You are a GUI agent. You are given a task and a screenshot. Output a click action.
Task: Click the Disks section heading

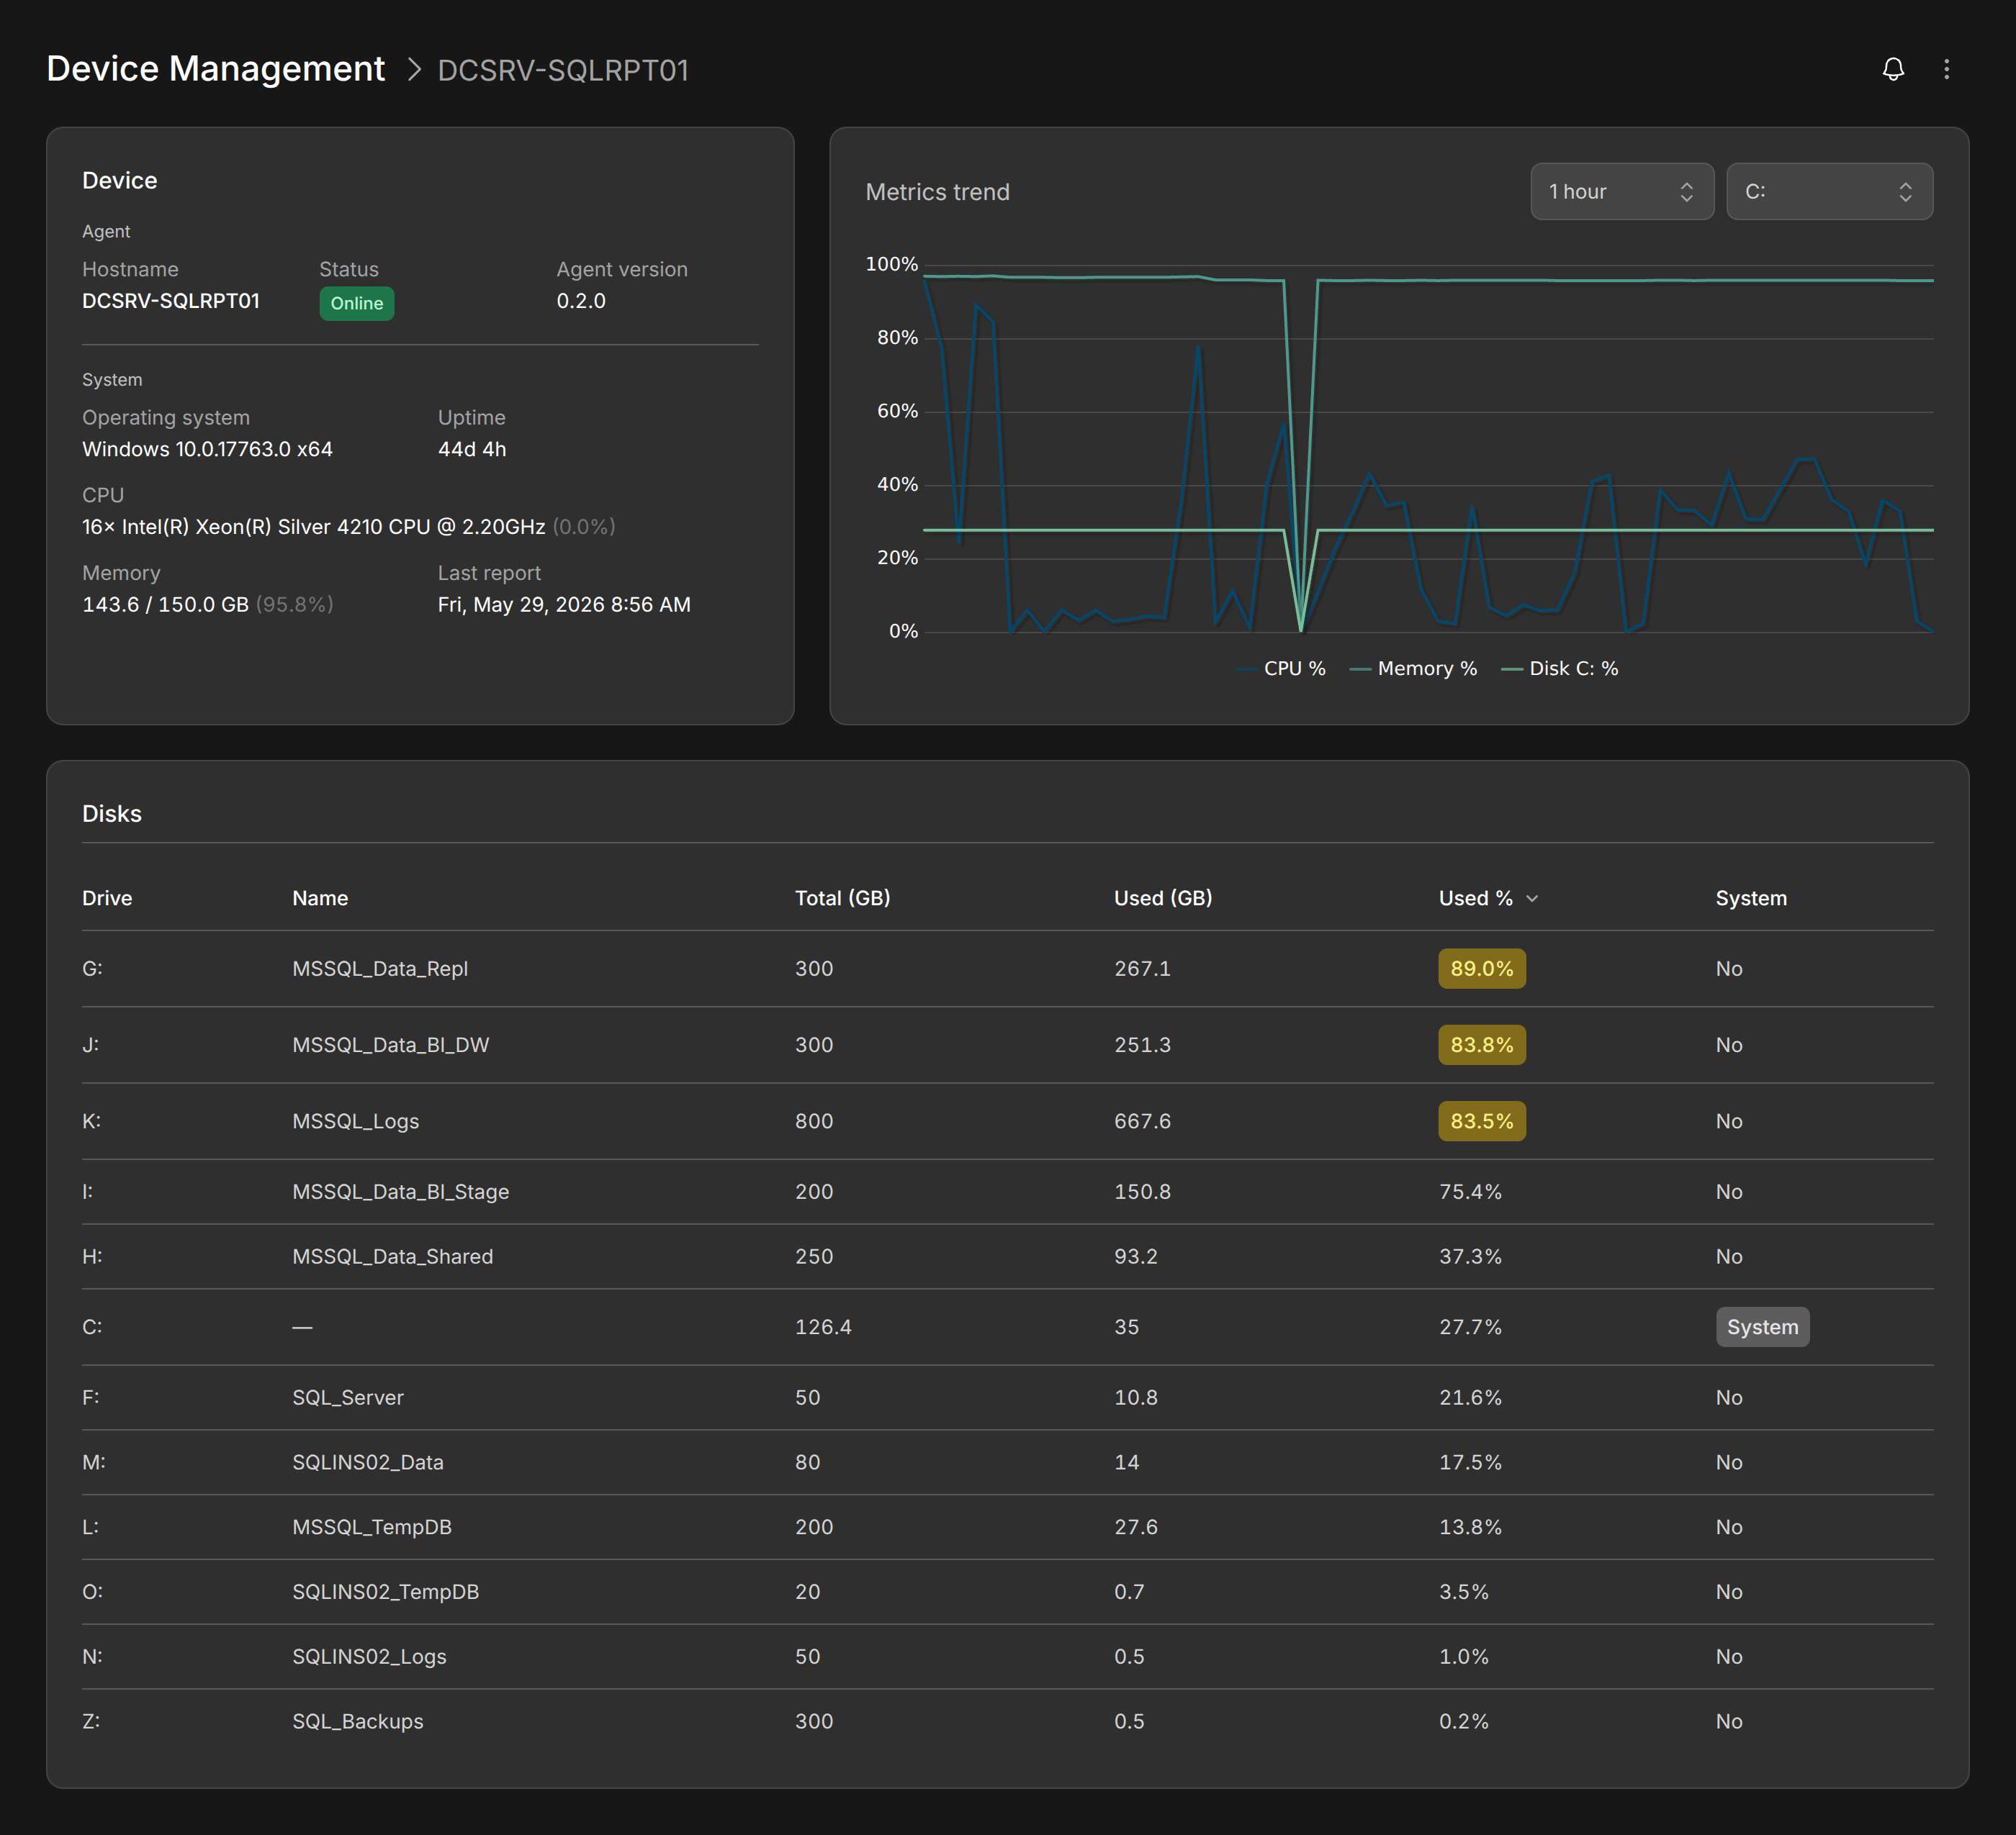tap(112, 814)
